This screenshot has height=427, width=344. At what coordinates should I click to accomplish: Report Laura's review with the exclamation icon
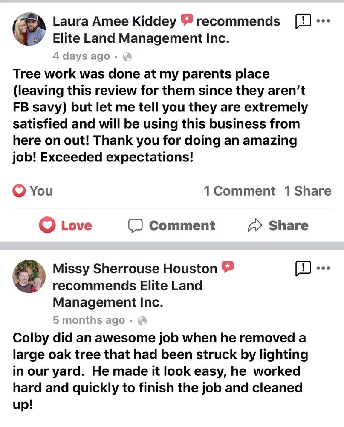coord(303,21)
